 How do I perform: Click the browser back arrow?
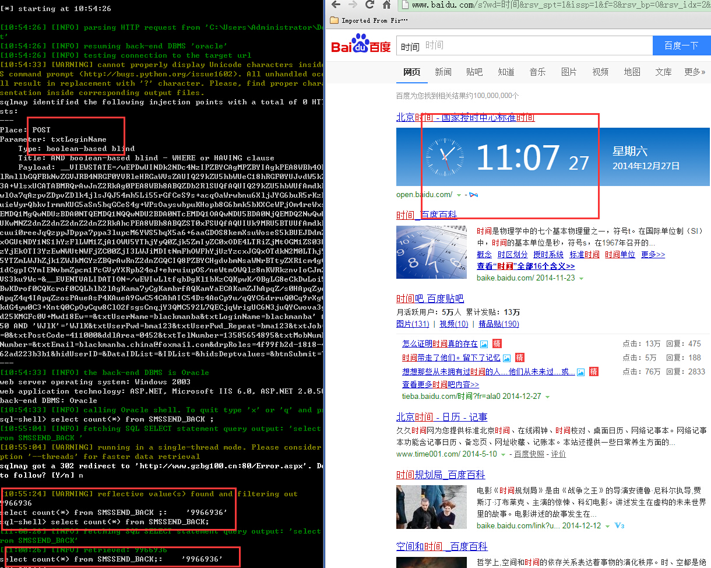click(335, 5)
